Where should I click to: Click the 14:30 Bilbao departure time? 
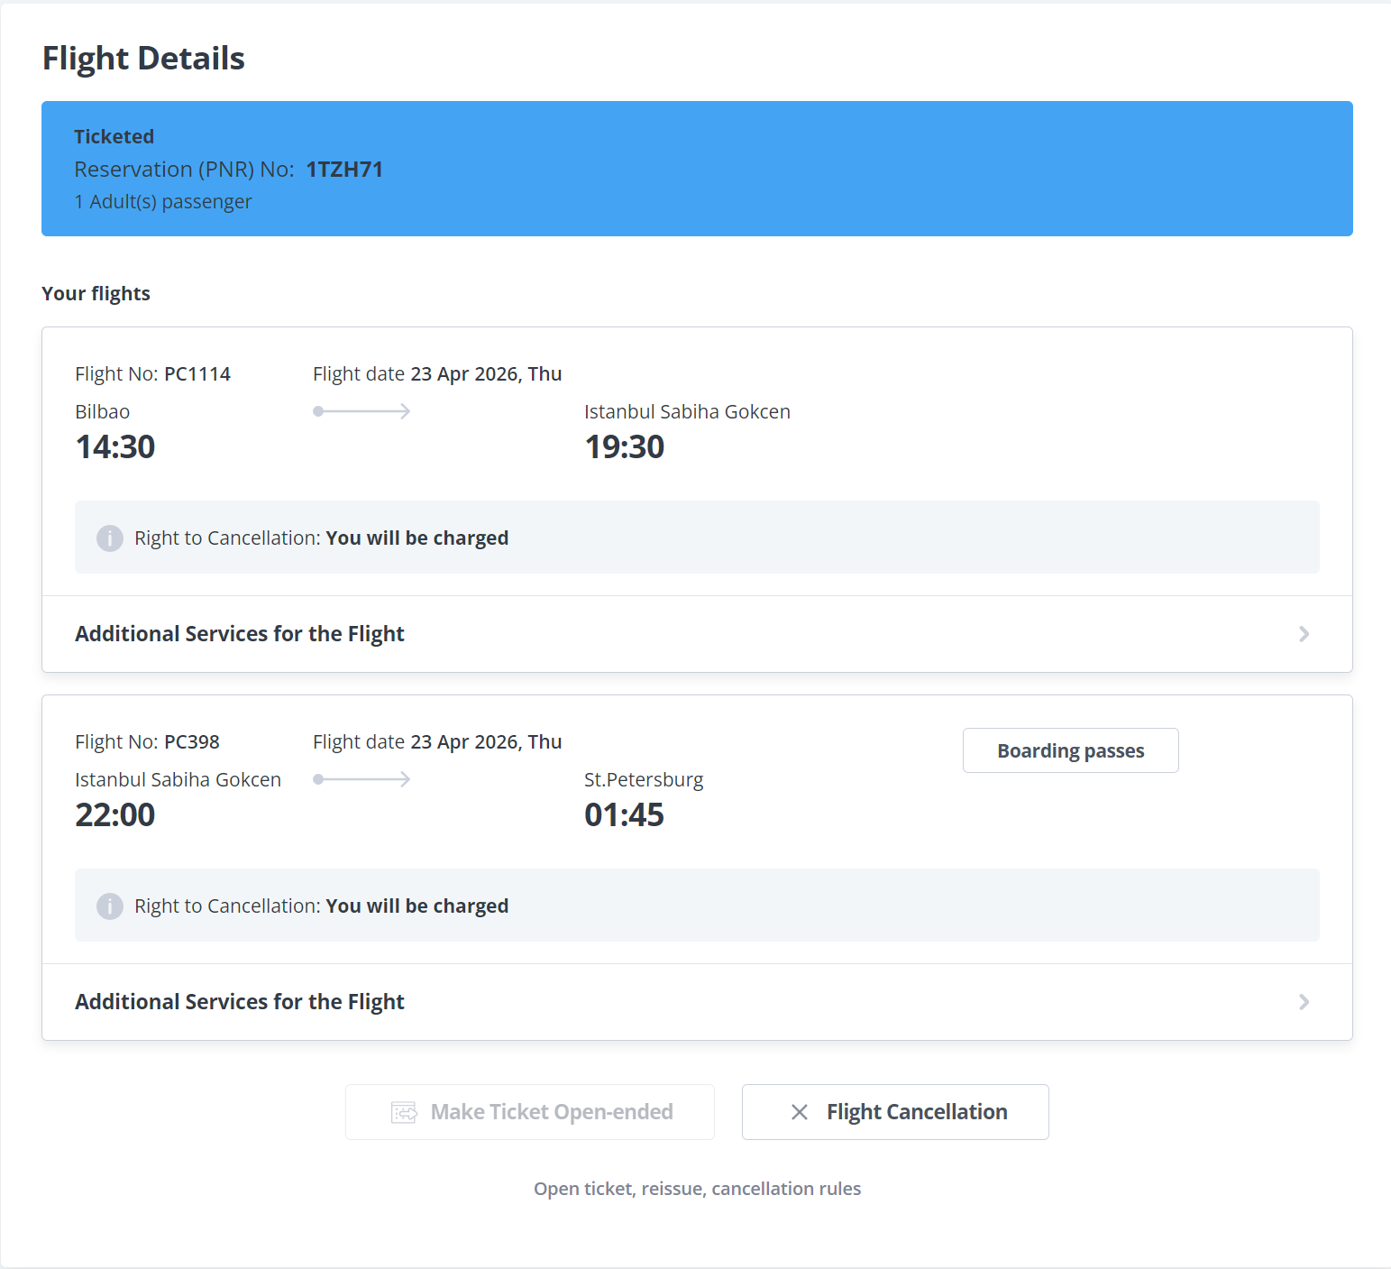[115, 447]
